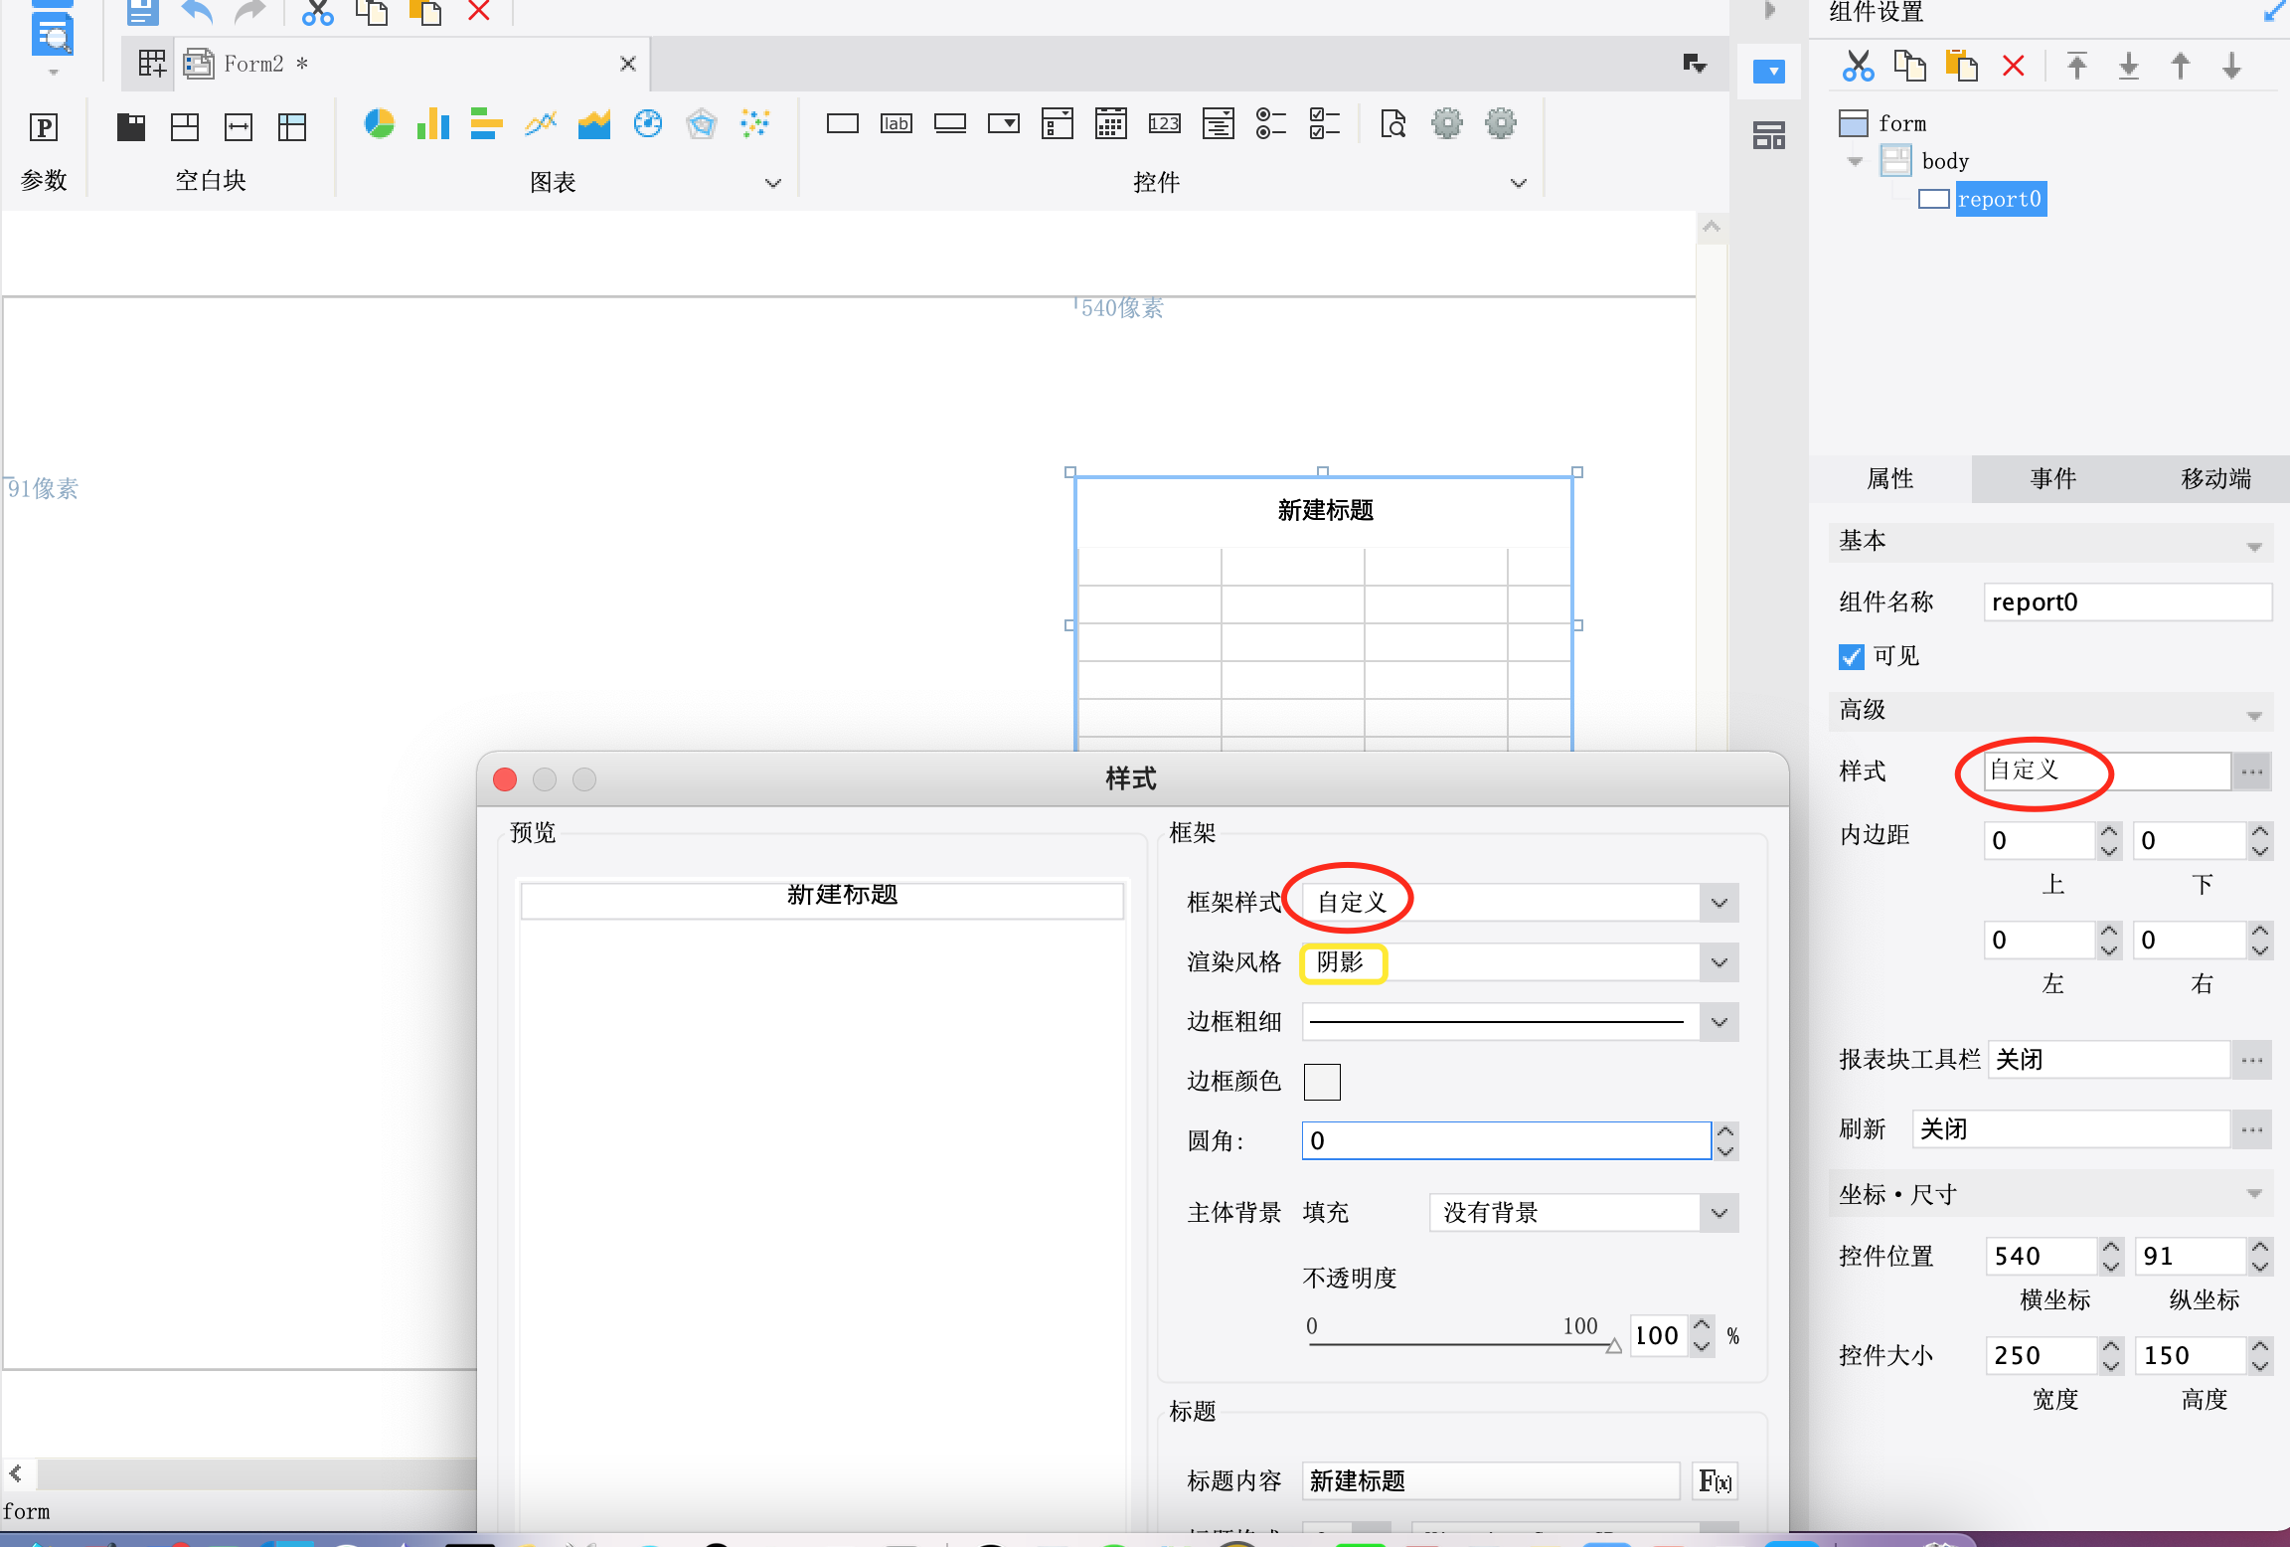Viewport: 2290px width, 1547px height.
Task: Click ellipsis button for 报表块工具栏
Action: click(x=2252, y=1060)
